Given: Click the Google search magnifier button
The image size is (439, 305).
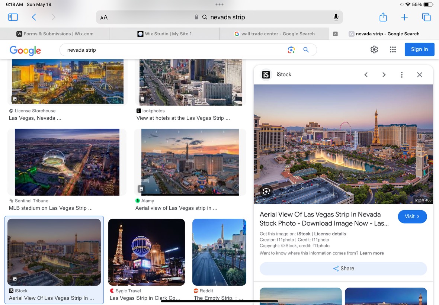Looking at the screenshot, I should pos(306,50).
